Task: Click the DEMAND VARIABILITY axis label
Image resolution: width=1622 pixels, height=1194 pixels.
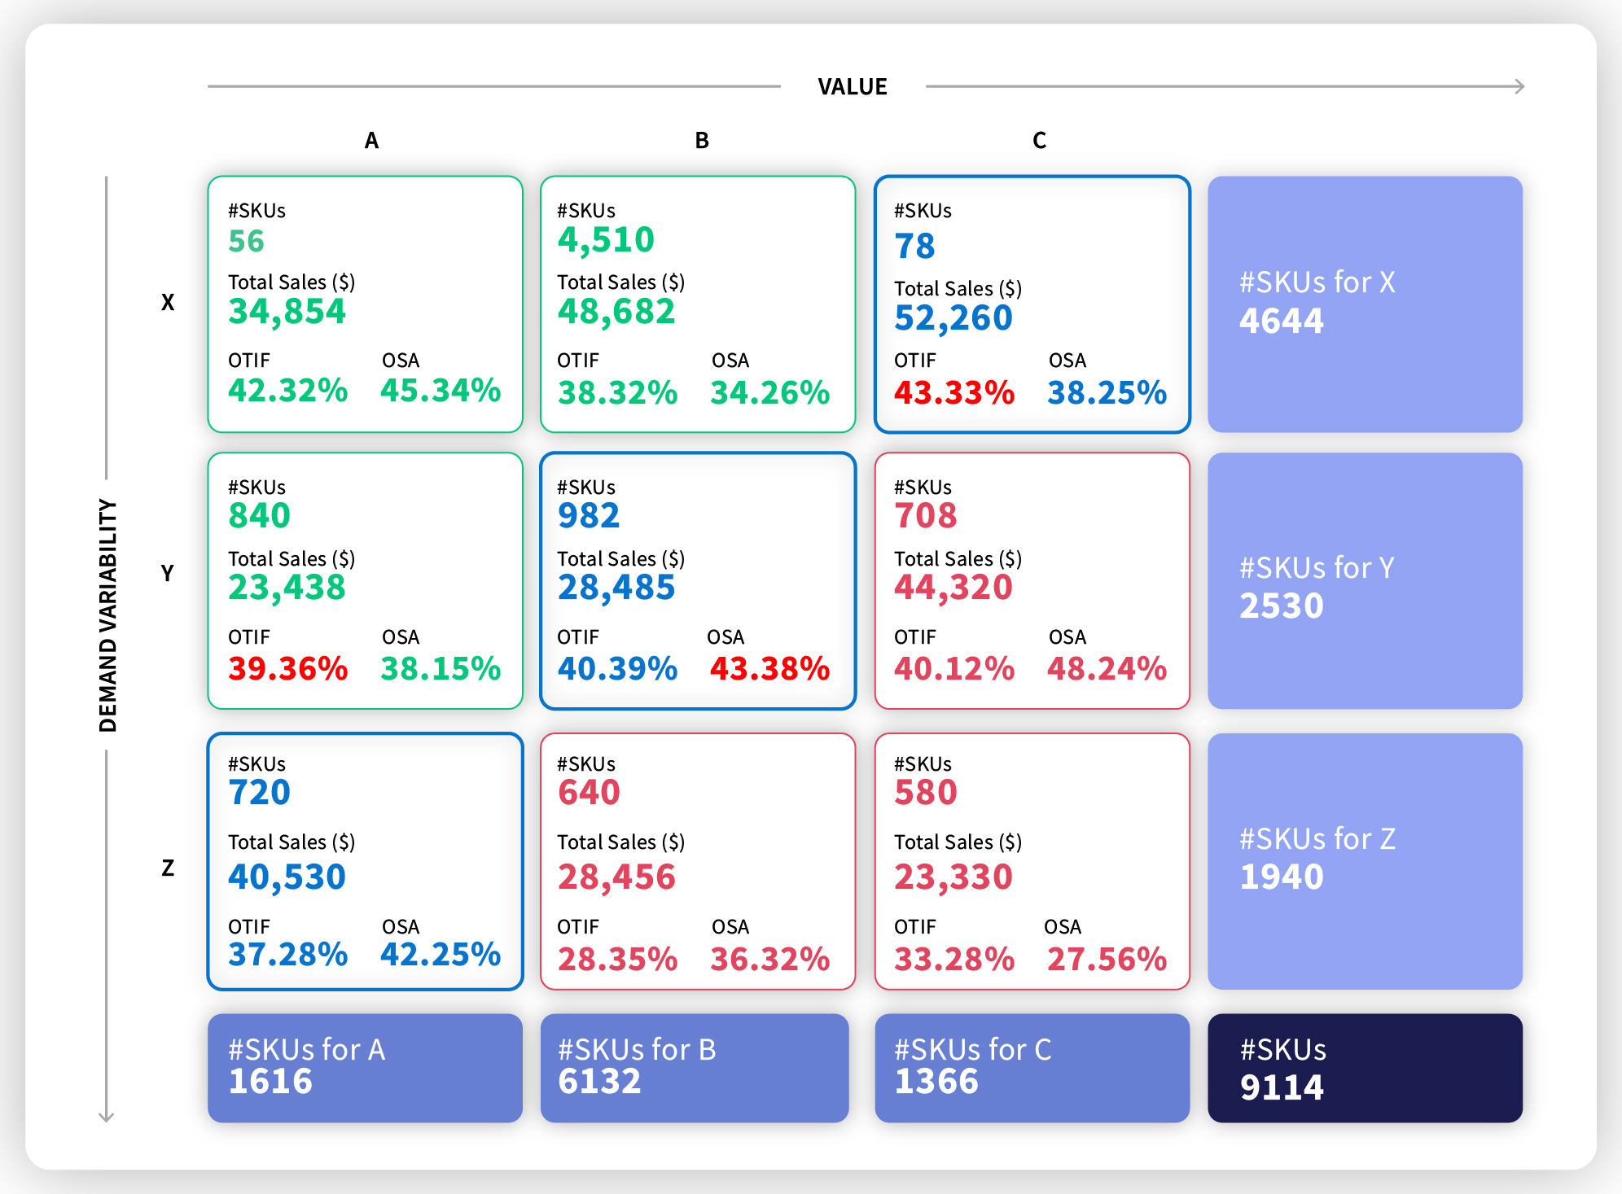Action: point(108,615)
